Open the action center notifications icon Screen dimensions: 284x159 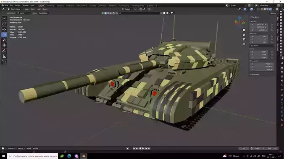(x=279, y=156)
